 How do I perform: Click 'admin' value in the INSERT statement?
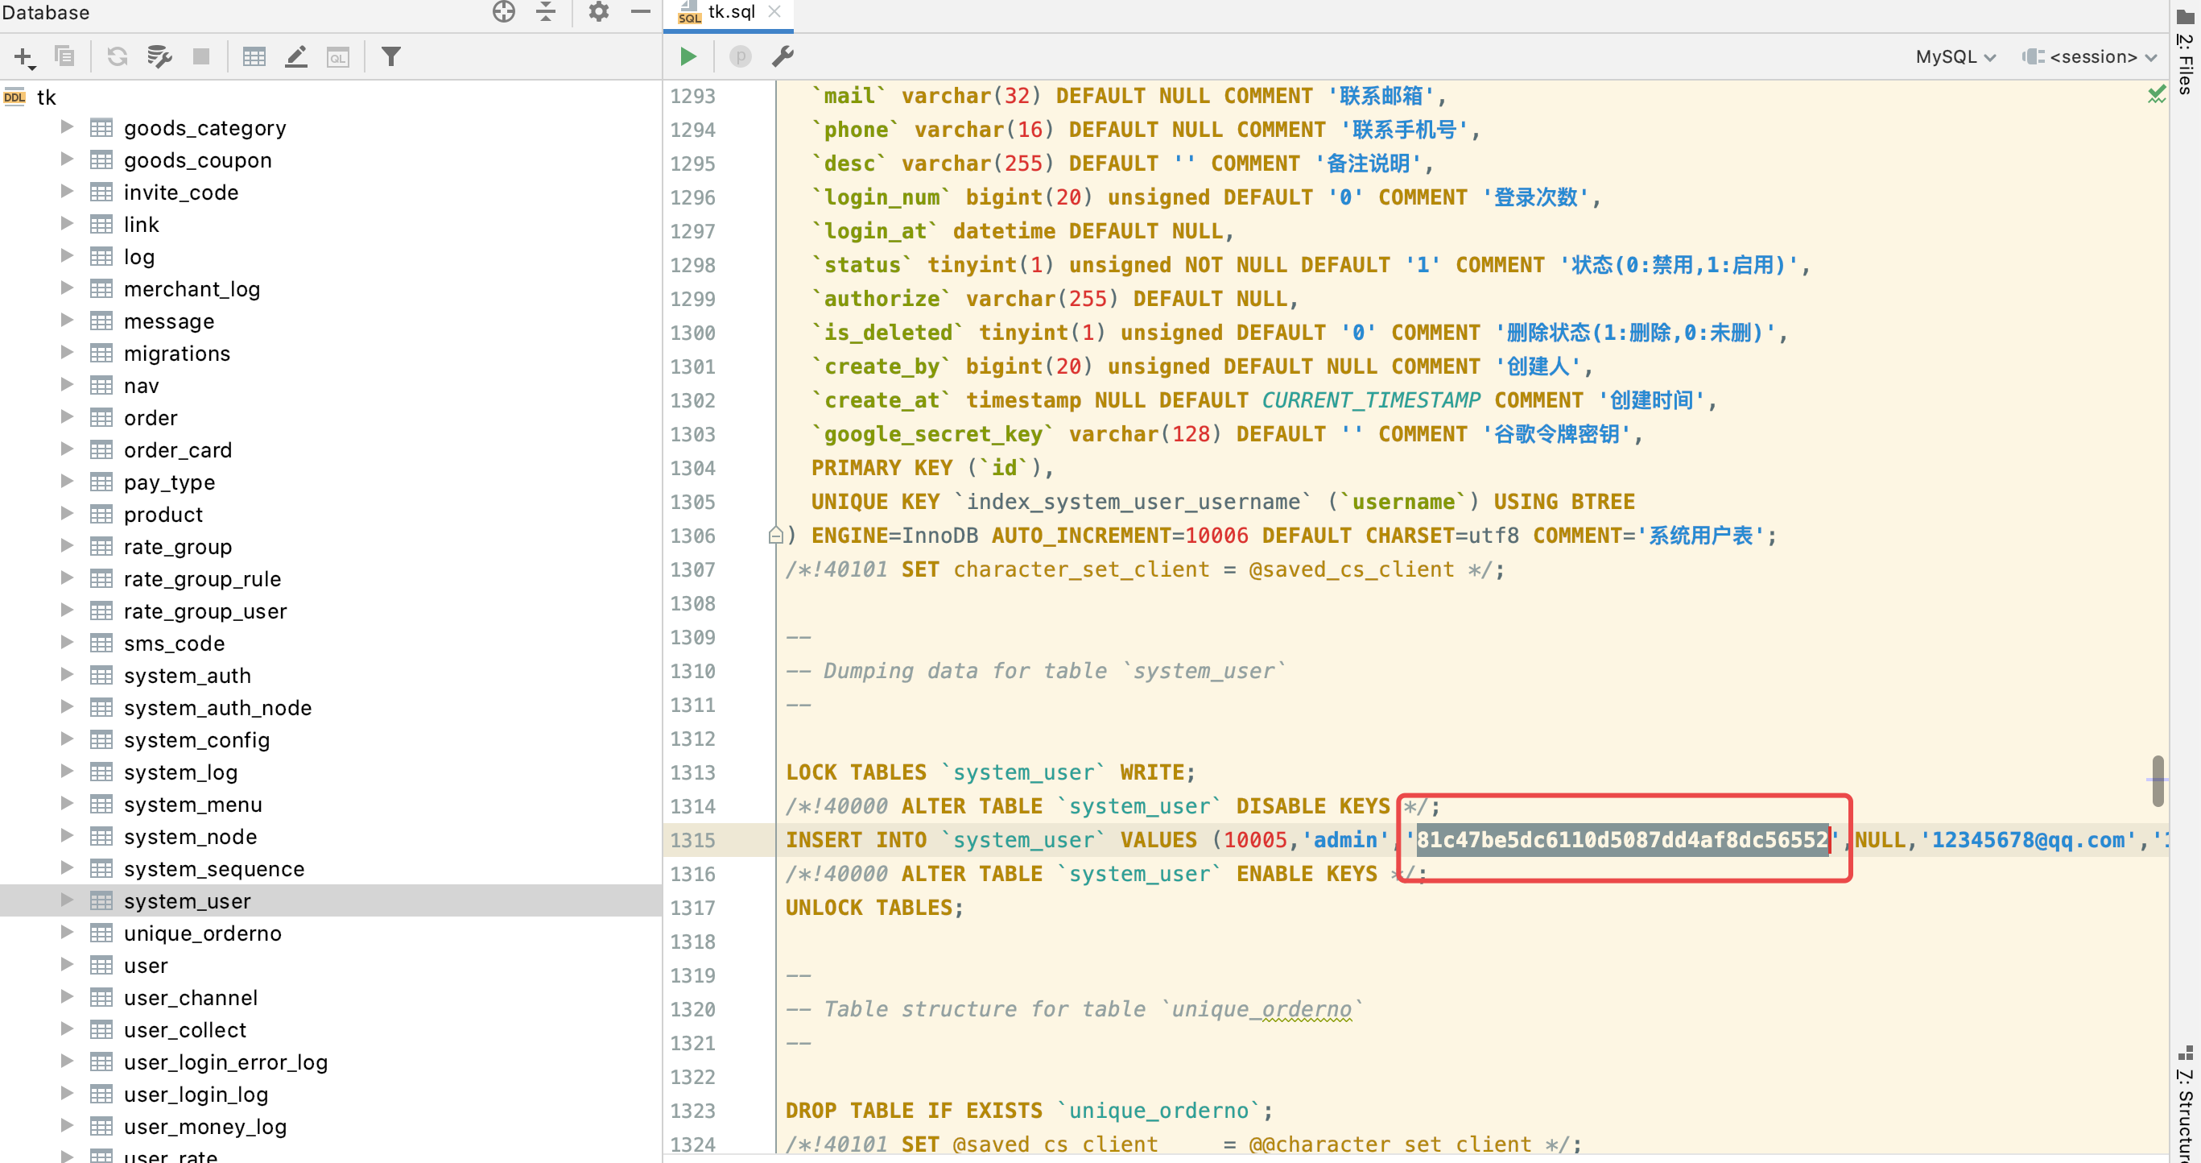[1346, 840]
